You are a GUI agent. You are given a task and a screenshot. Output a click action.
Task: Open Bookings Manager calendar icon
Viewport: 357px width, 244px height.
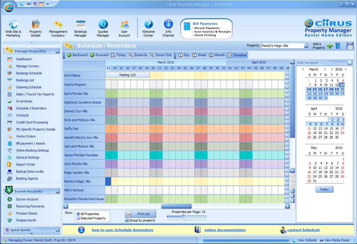[81, 24]
